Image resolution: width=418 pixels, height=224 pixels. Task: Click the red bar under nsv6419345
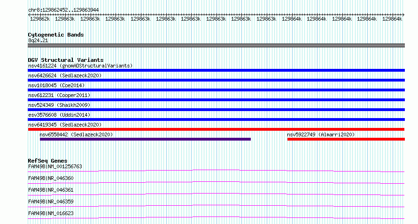pos(216,129)
